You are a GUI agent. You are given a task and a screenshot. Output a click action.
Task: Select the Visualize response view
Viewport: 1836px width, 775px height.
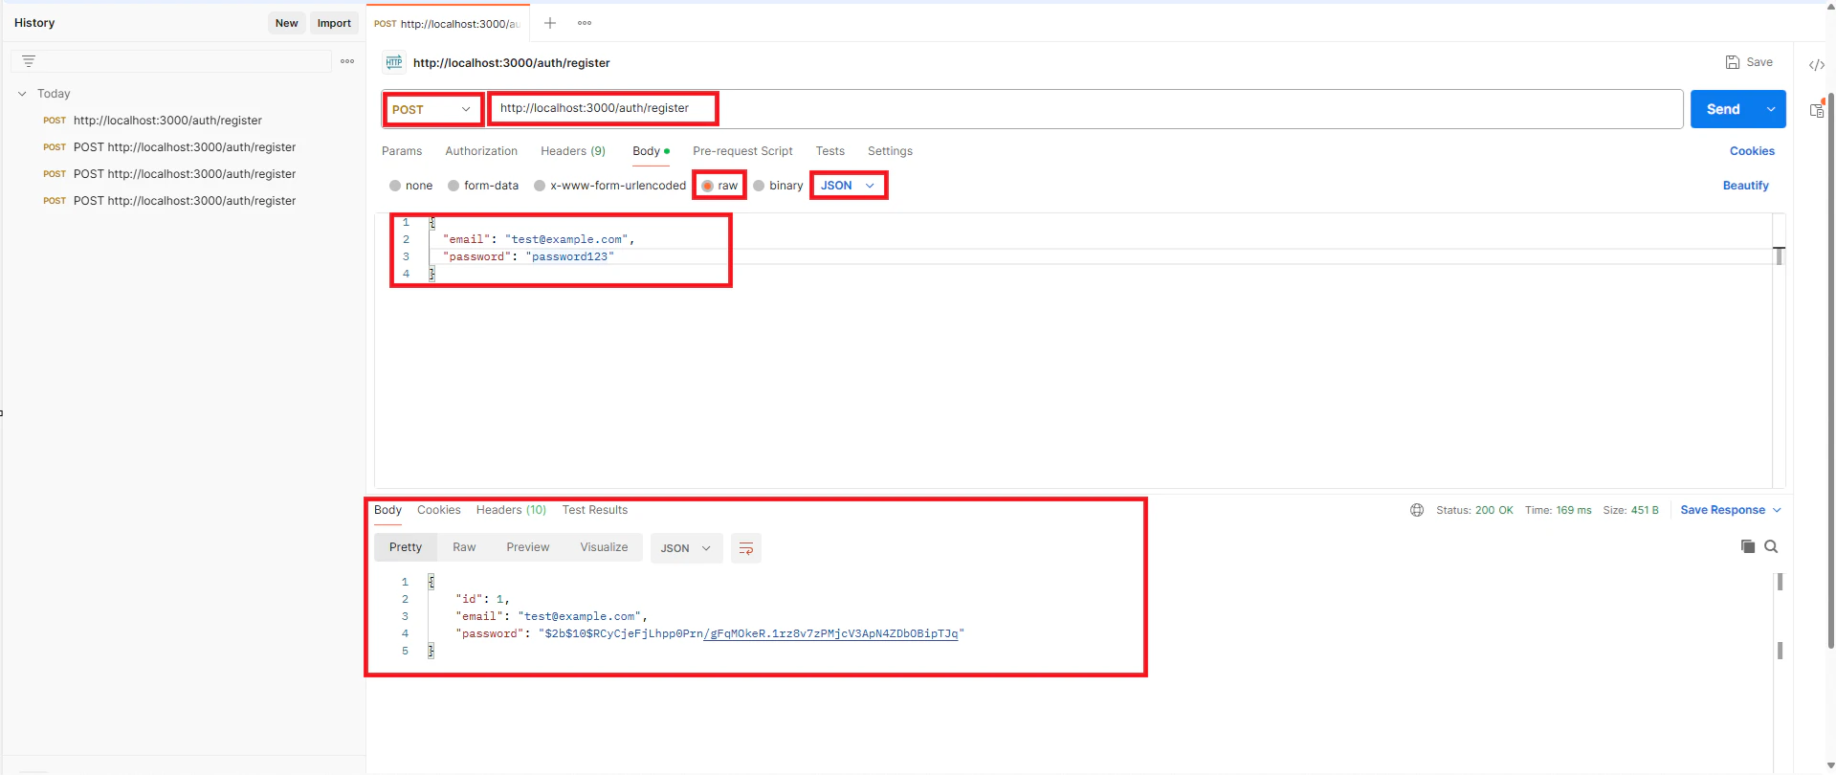(x=604, y=547)
